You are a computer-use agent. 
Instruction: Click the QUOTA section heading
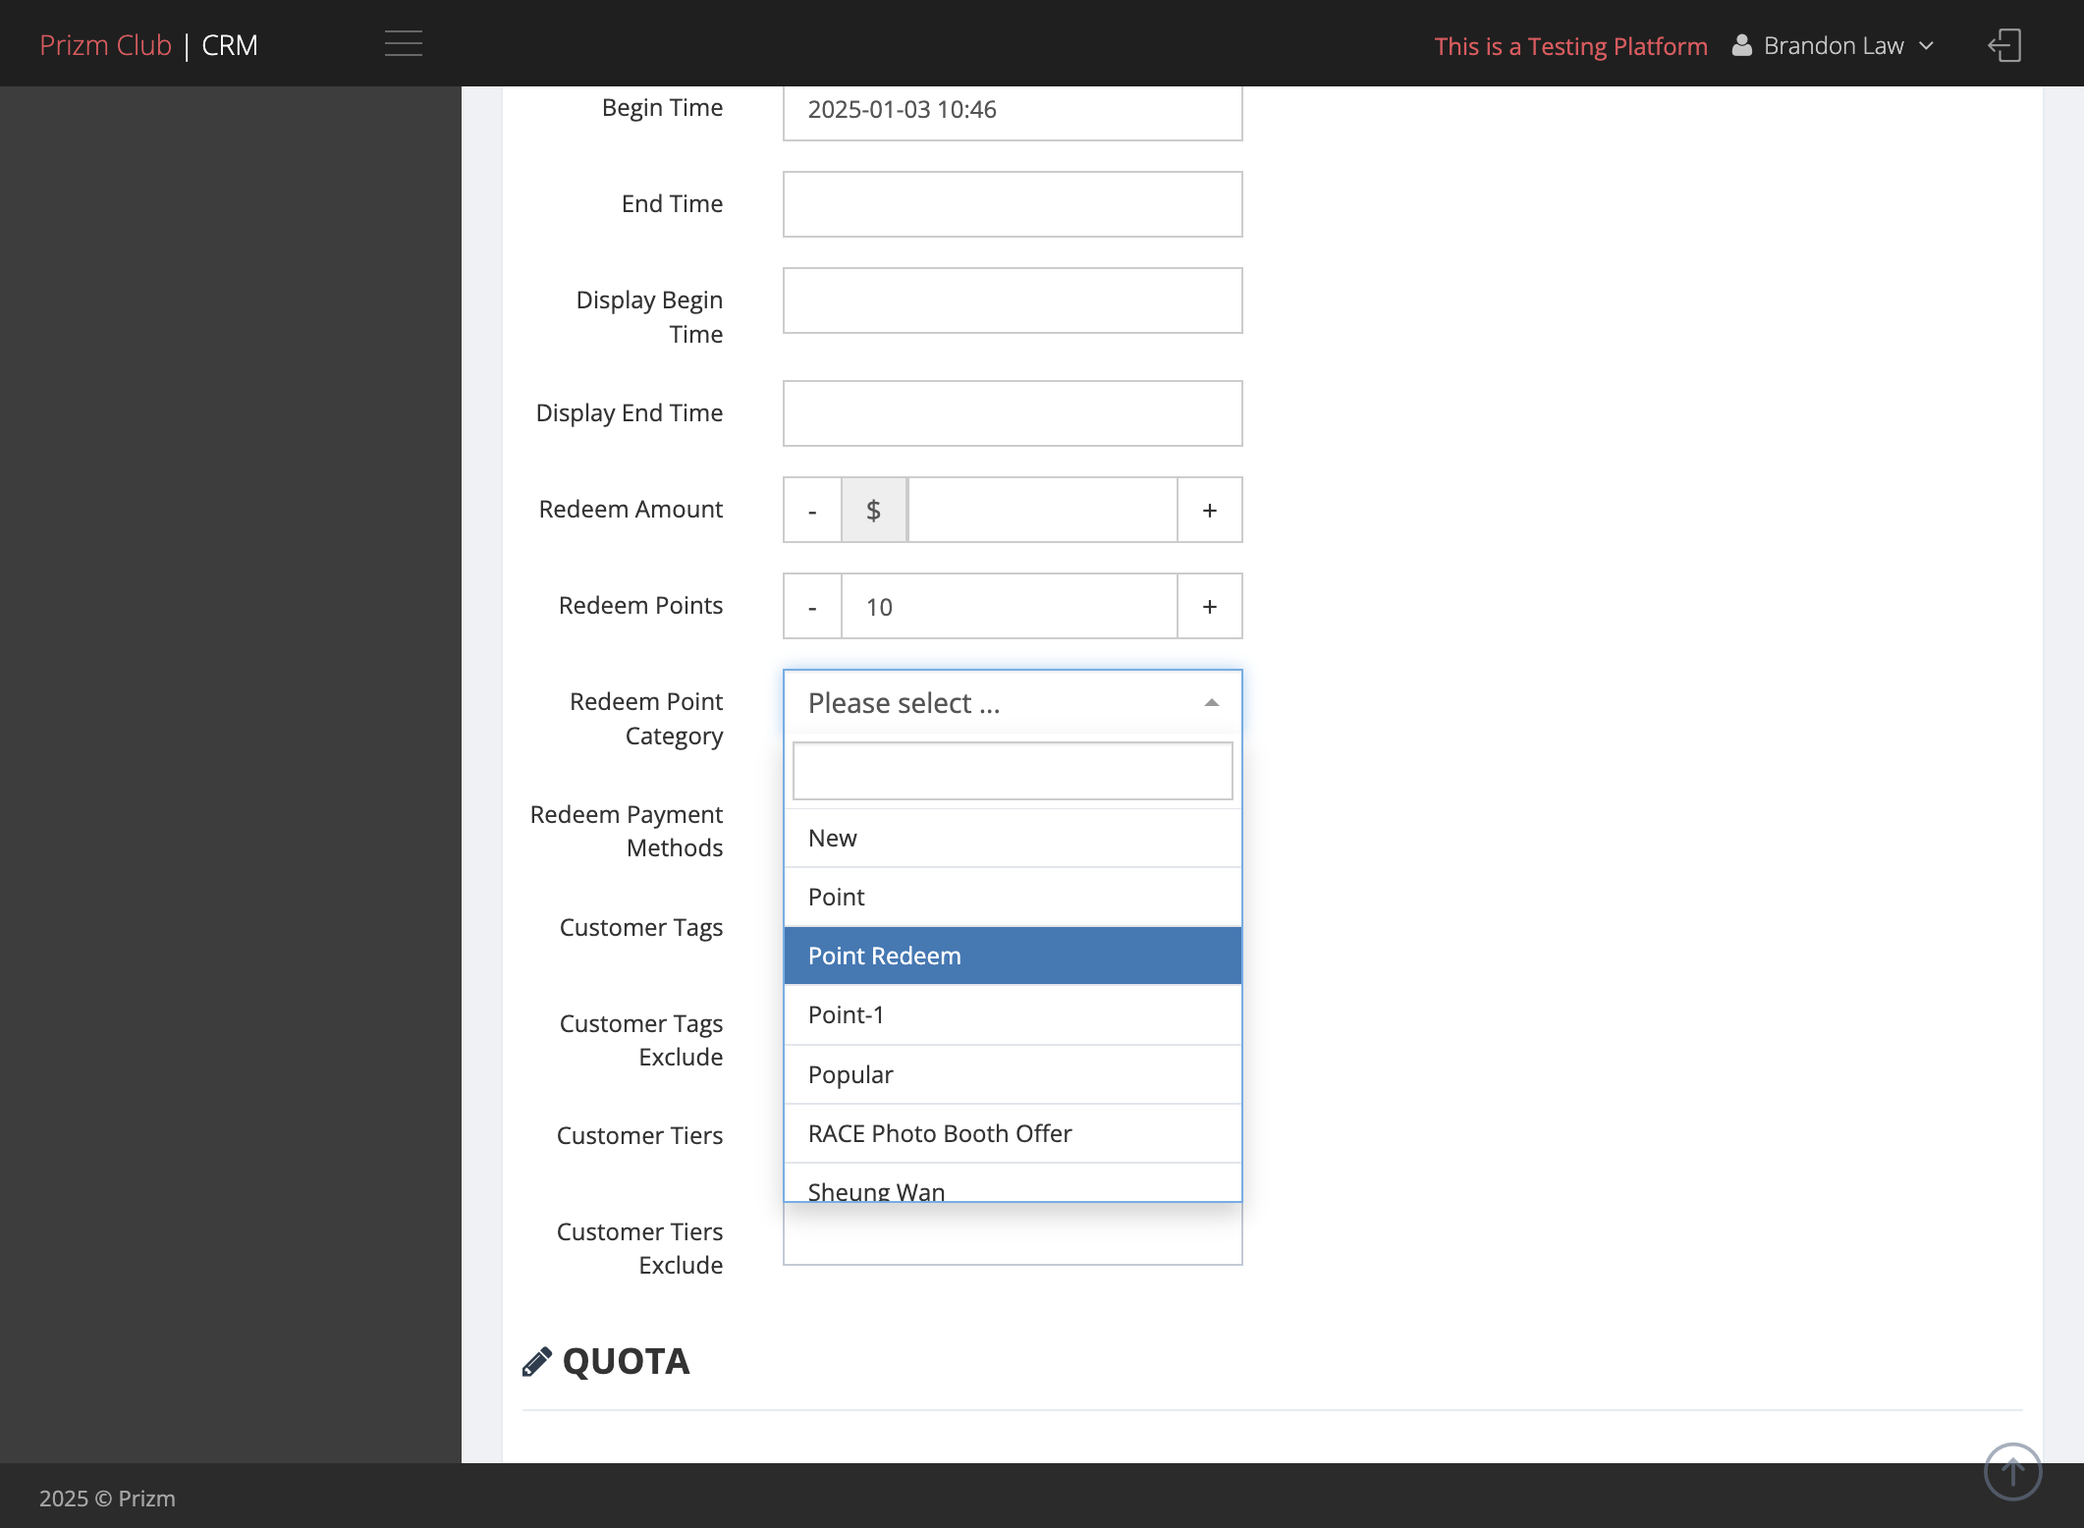point(627,1361)
